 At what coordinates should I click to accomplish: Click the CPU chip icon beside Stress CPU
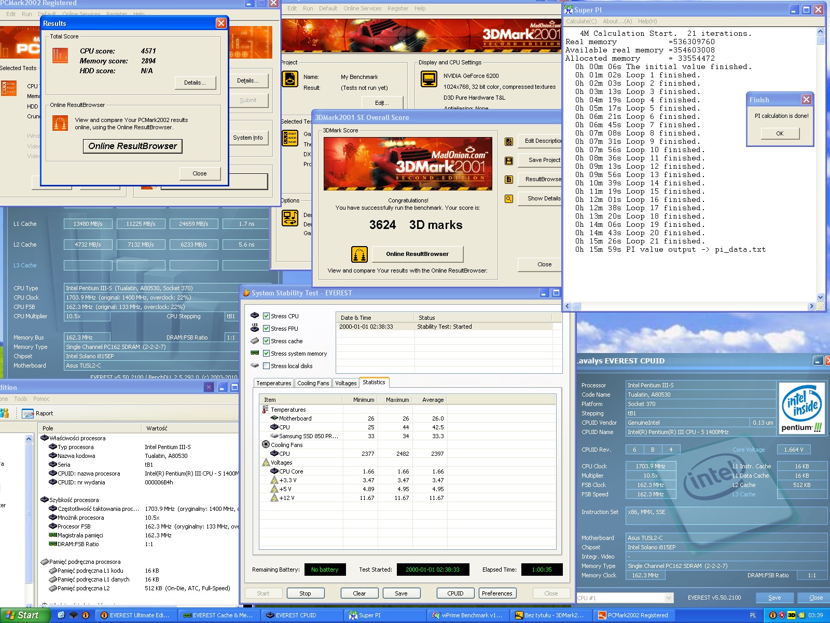[x=254, y=316]
